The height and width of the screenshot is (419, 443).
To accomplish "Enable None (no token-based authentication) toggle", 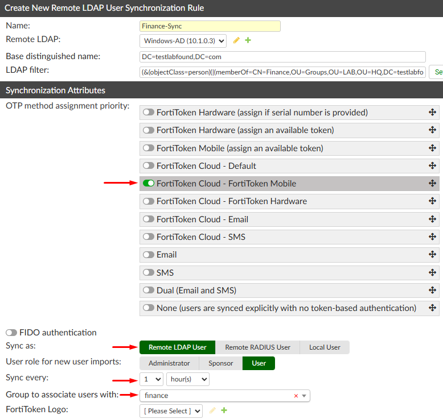I will [148, 308].
